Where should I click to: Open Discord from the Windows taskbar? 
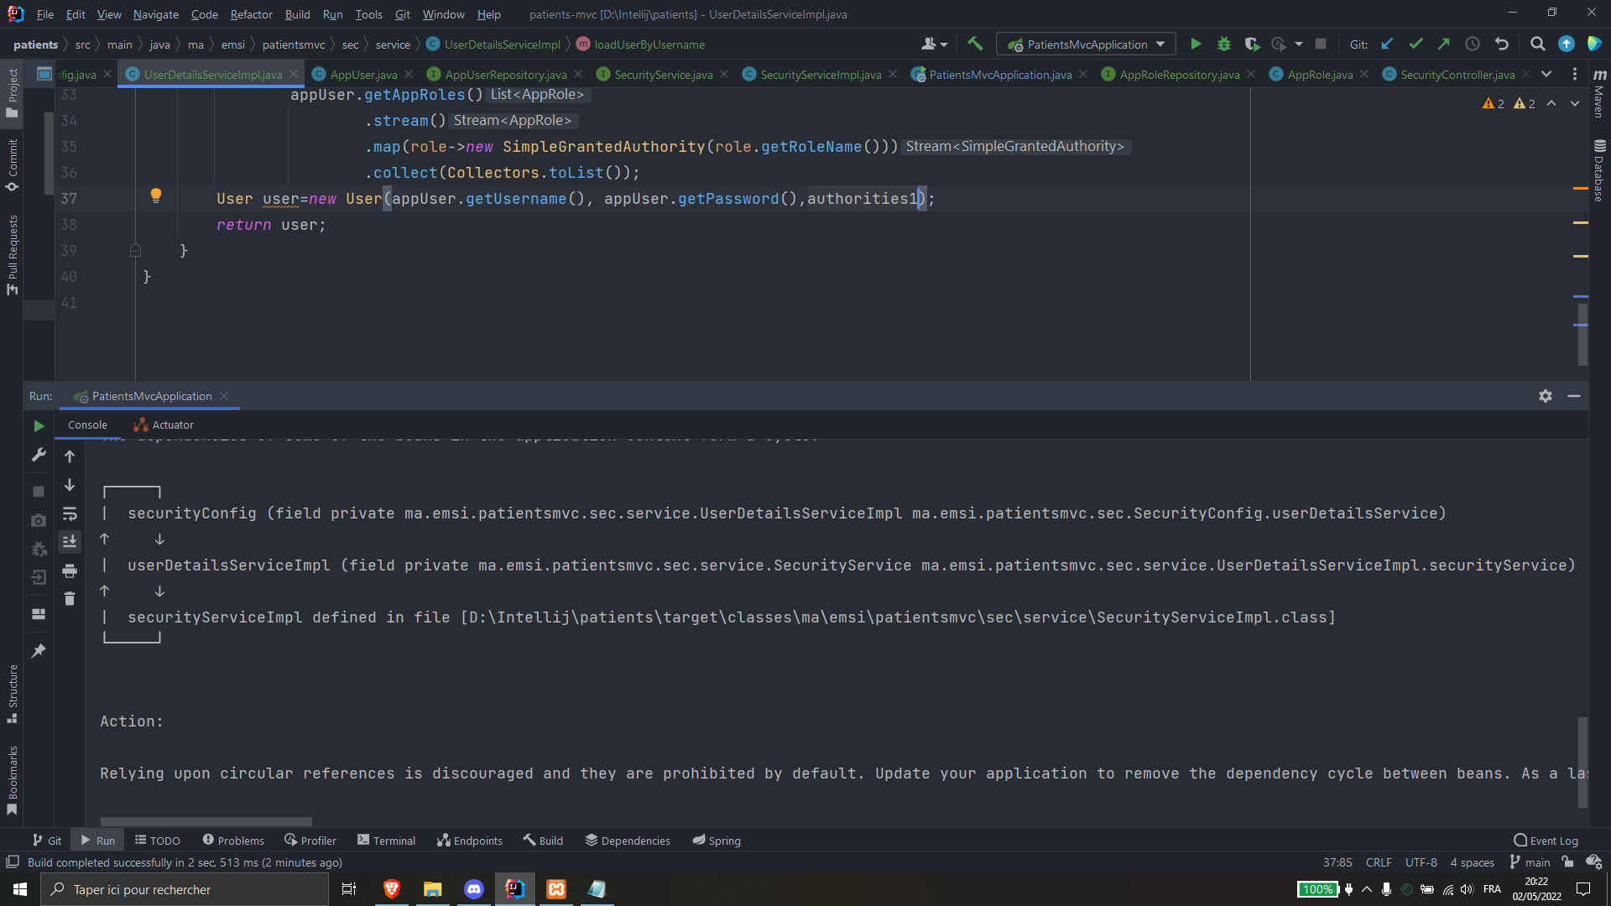(x=474, y=889)
